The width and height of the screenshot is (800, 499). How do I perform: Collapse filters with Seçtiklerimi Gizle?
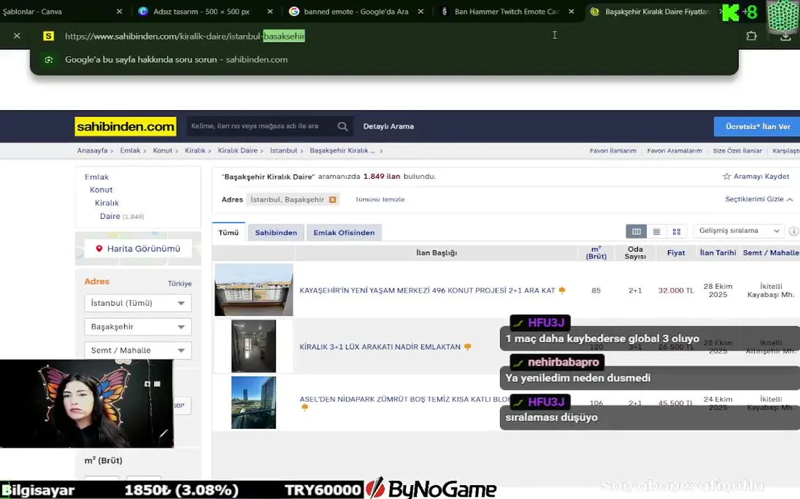click(x=758, y=200)
